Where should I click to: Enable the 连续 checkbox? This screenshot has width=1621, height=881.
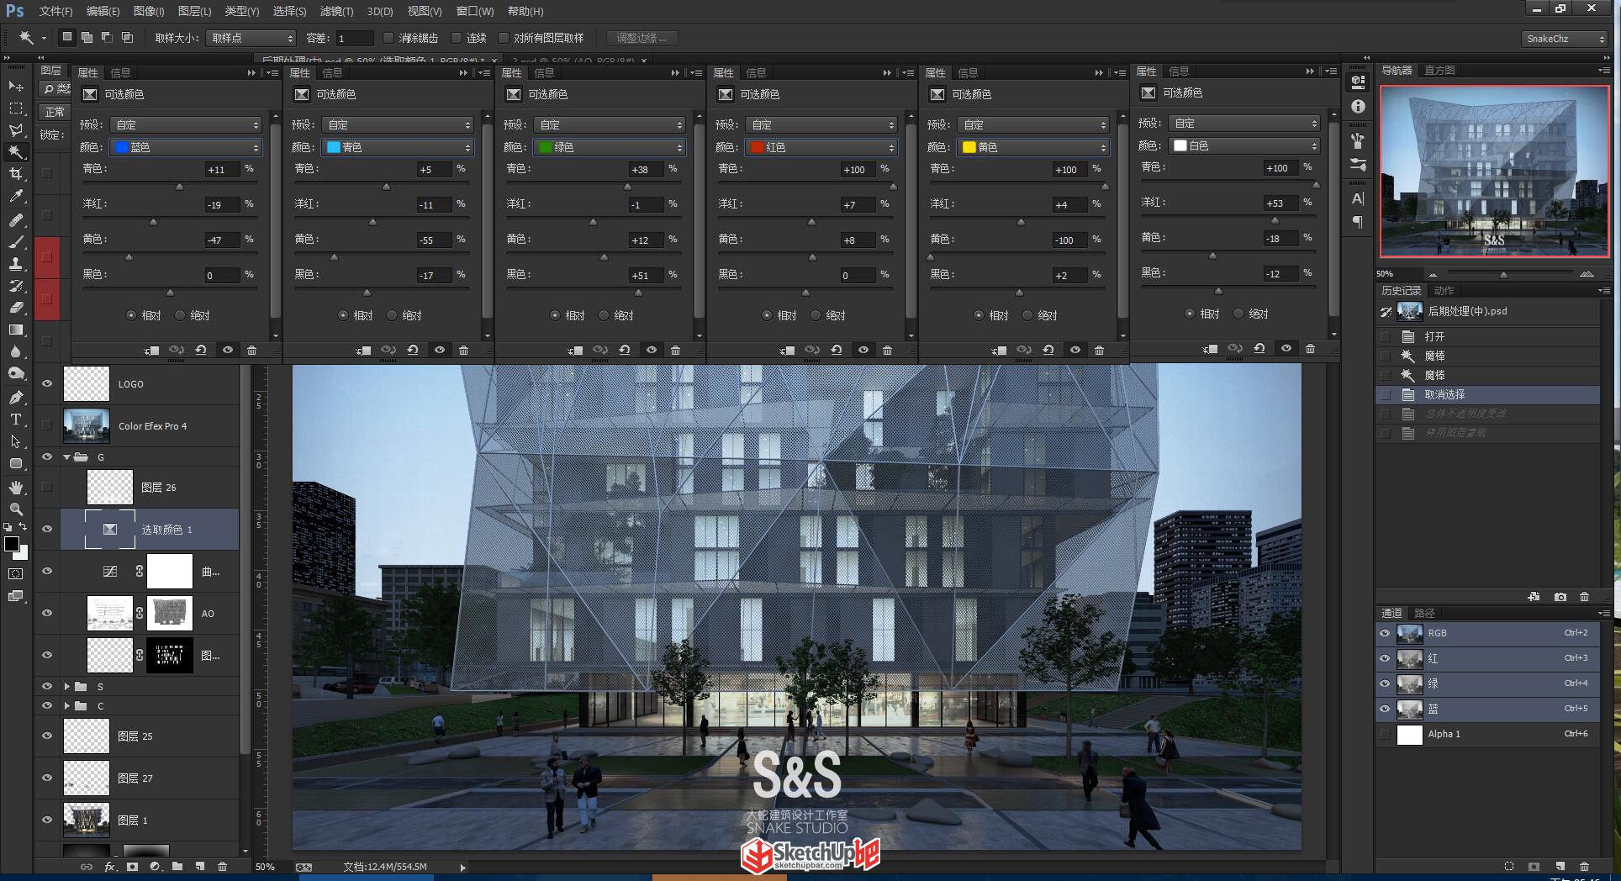coord(457,38)
